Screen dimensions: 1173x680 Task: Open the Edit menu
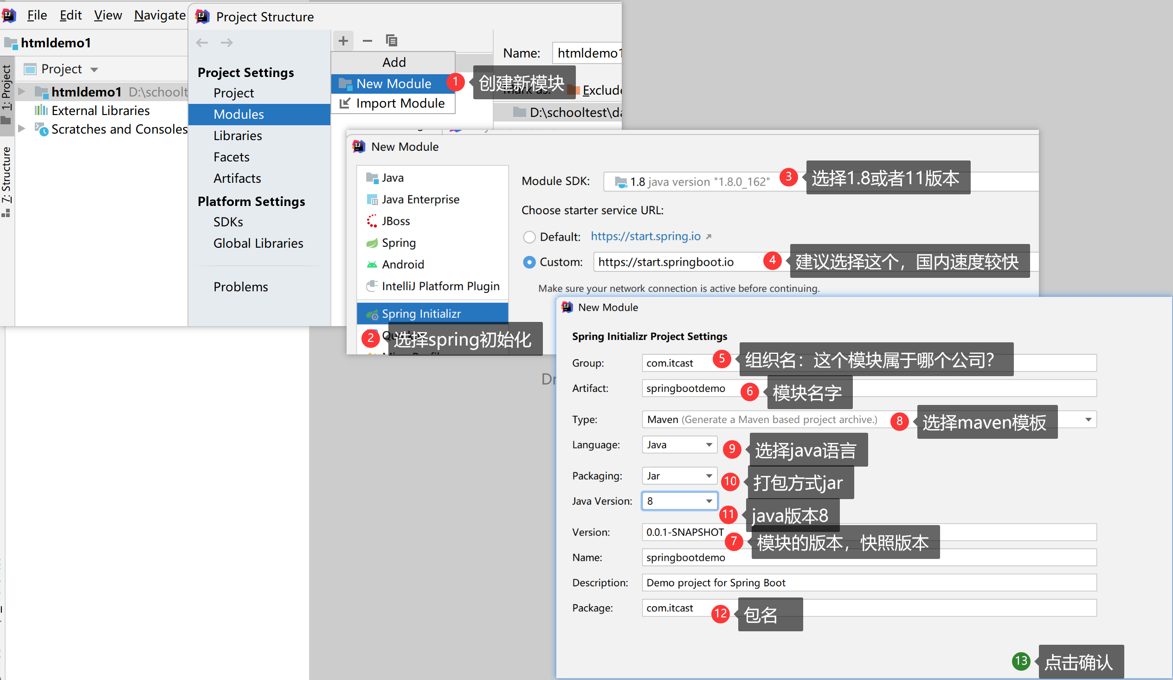(x=70, y=15)
